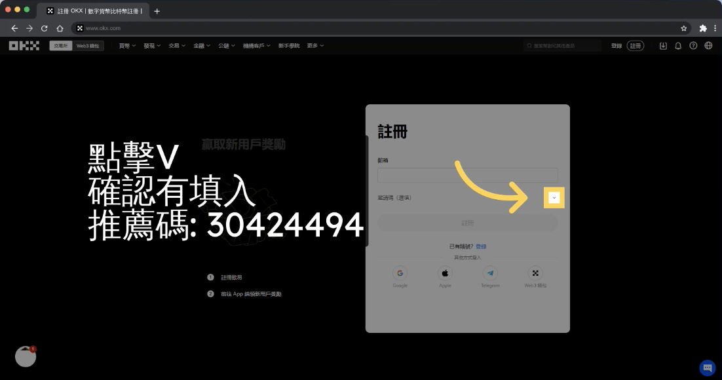Expand the 公鏈 dropdown menu
Image resolution: width=722 pixels, height=380 pixels.
coord(227,46)
